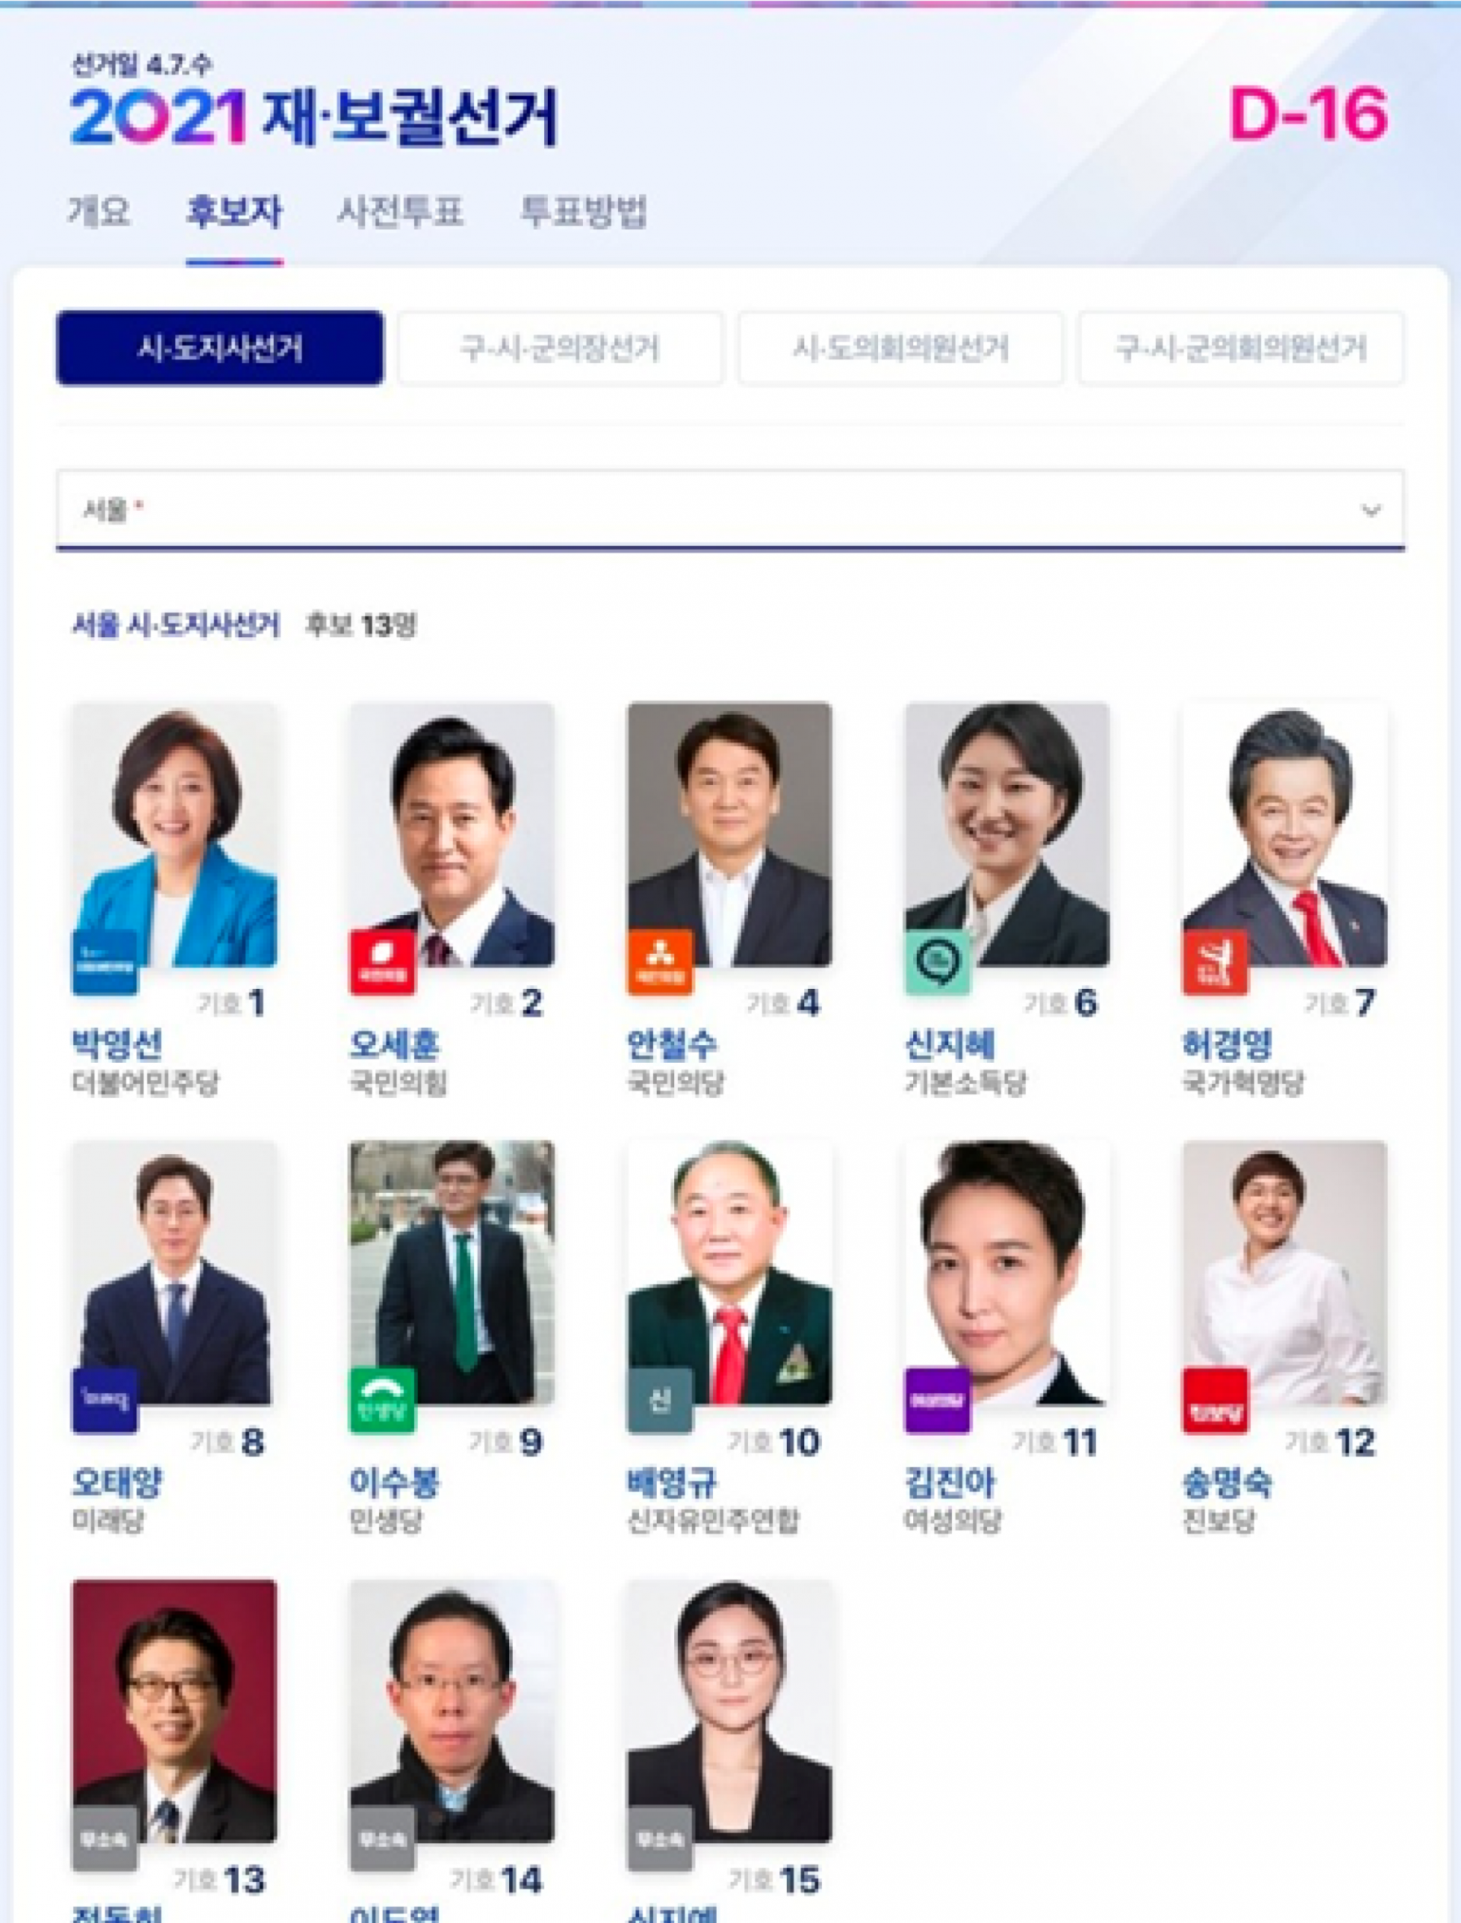Select the 구·시·군의장선거 button
Viewport: 1461px width, 1923px height.
[560, 349]
